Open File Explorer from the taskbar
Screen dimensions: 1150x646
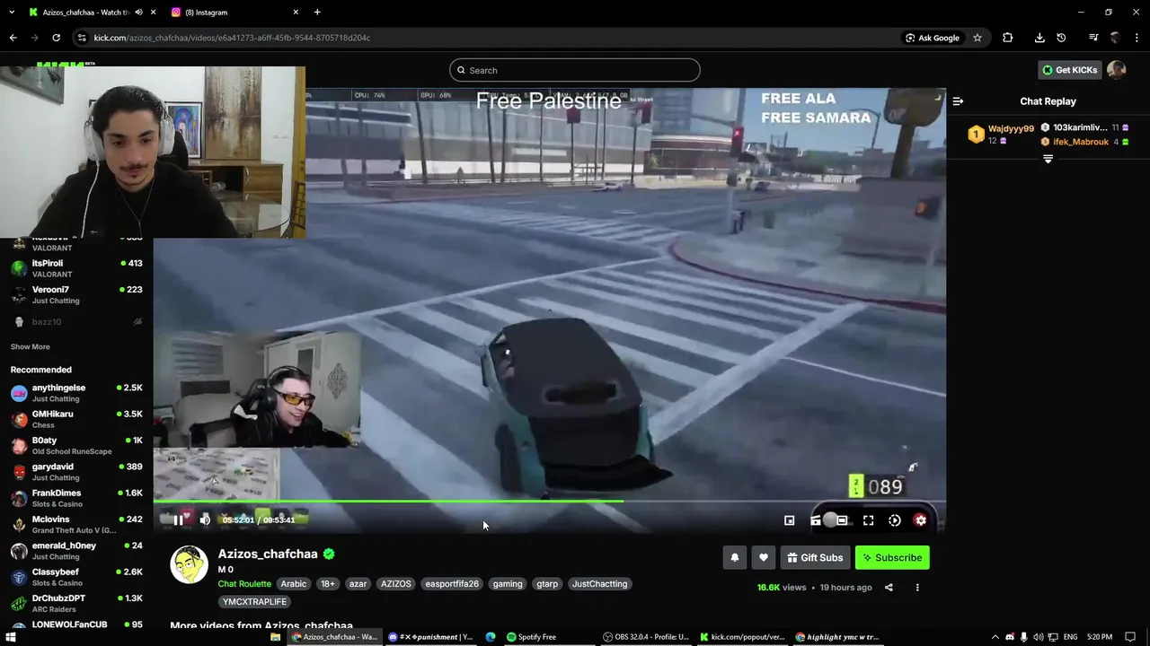pos(275,637)
